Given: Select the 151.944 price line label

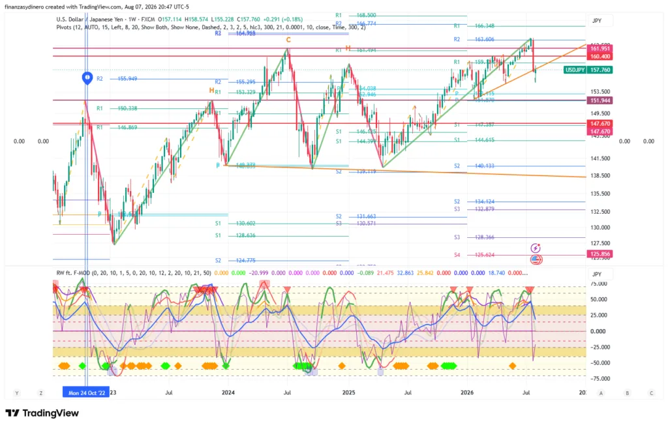Looking at the screenshot, I should point(600,100).
